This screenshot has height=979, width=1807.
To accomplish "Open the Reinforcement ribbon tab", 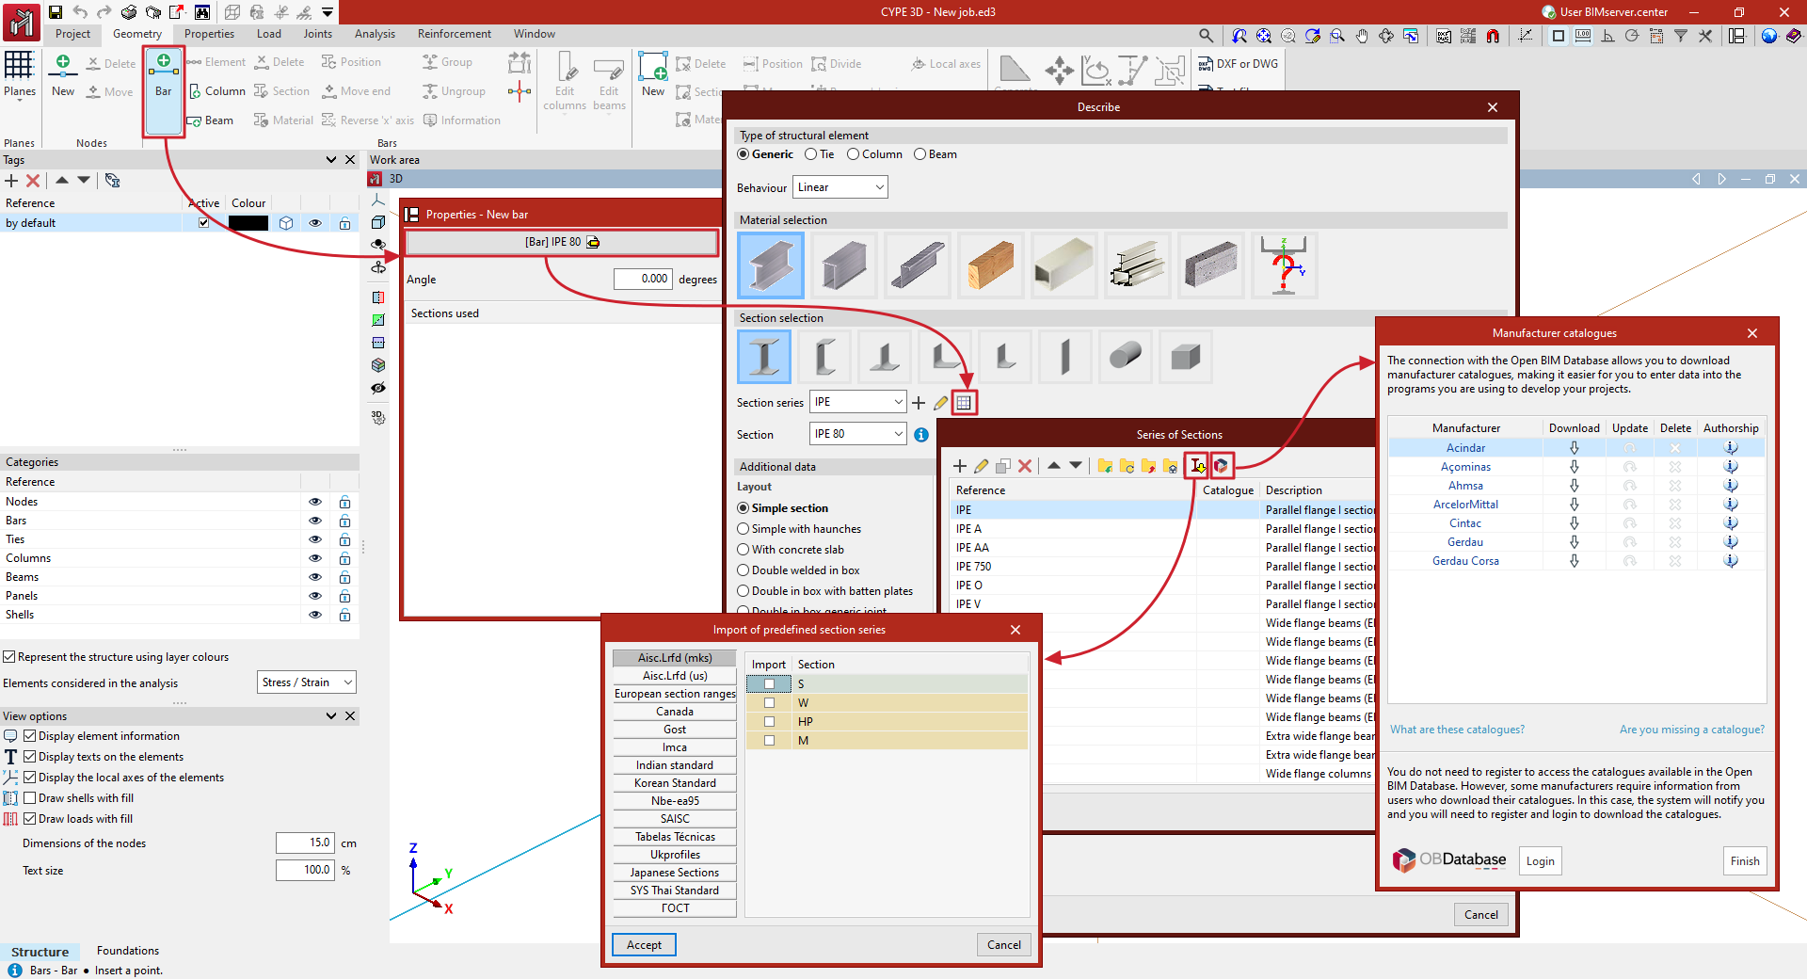I will (x=455, y=34).
